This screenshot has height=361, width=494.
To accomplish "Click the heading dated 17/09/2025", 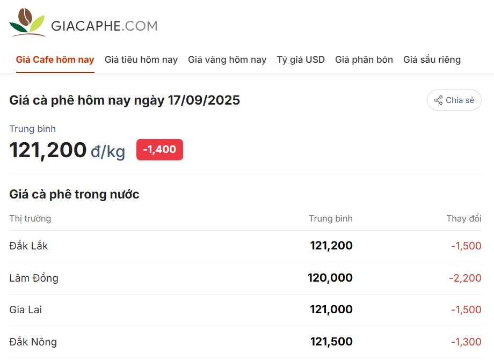I will pos(125,100).
